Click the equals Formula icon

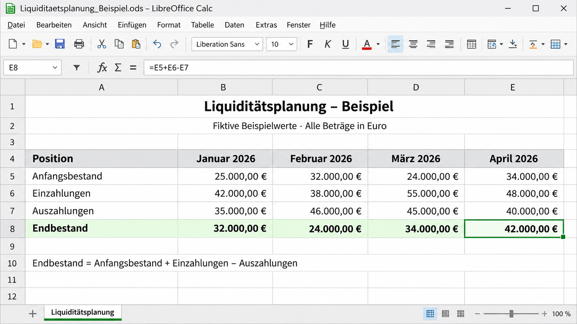click(133, 67)
